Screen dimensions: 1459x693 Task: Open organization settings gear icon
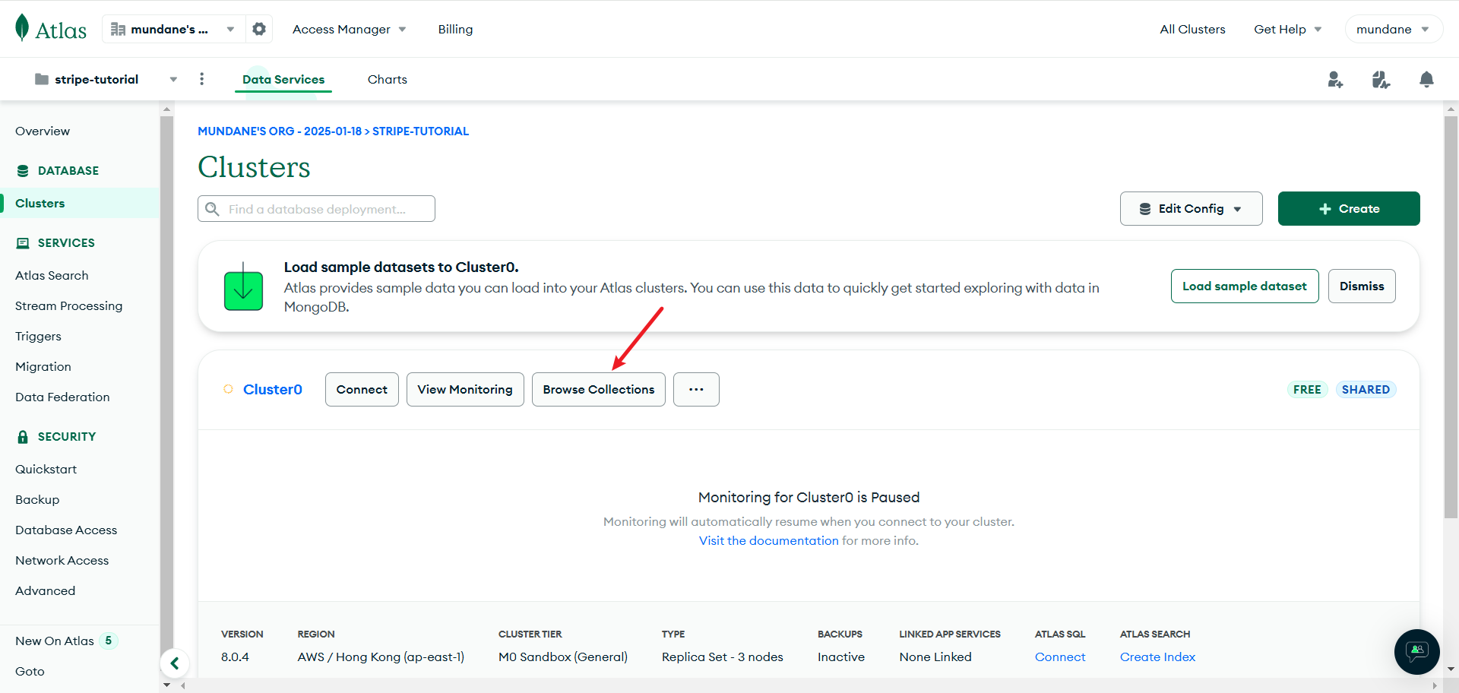[259, 29]
